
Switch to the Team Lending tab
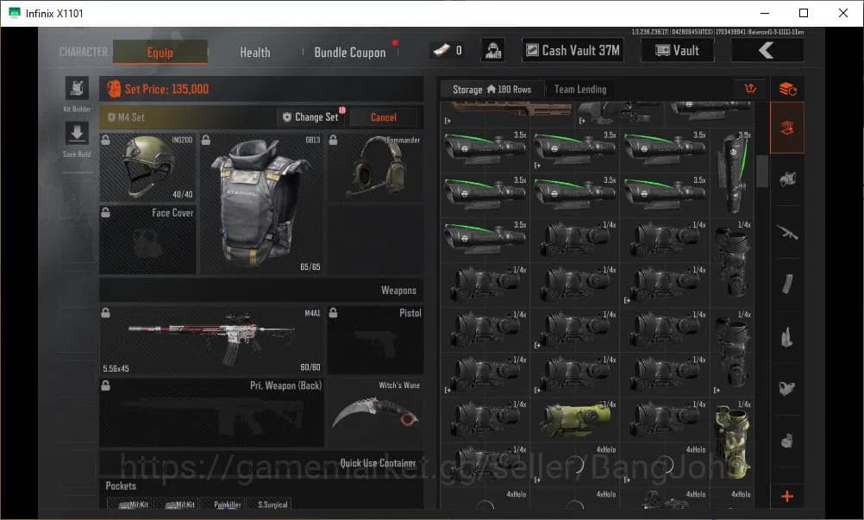tap(581, 89)
